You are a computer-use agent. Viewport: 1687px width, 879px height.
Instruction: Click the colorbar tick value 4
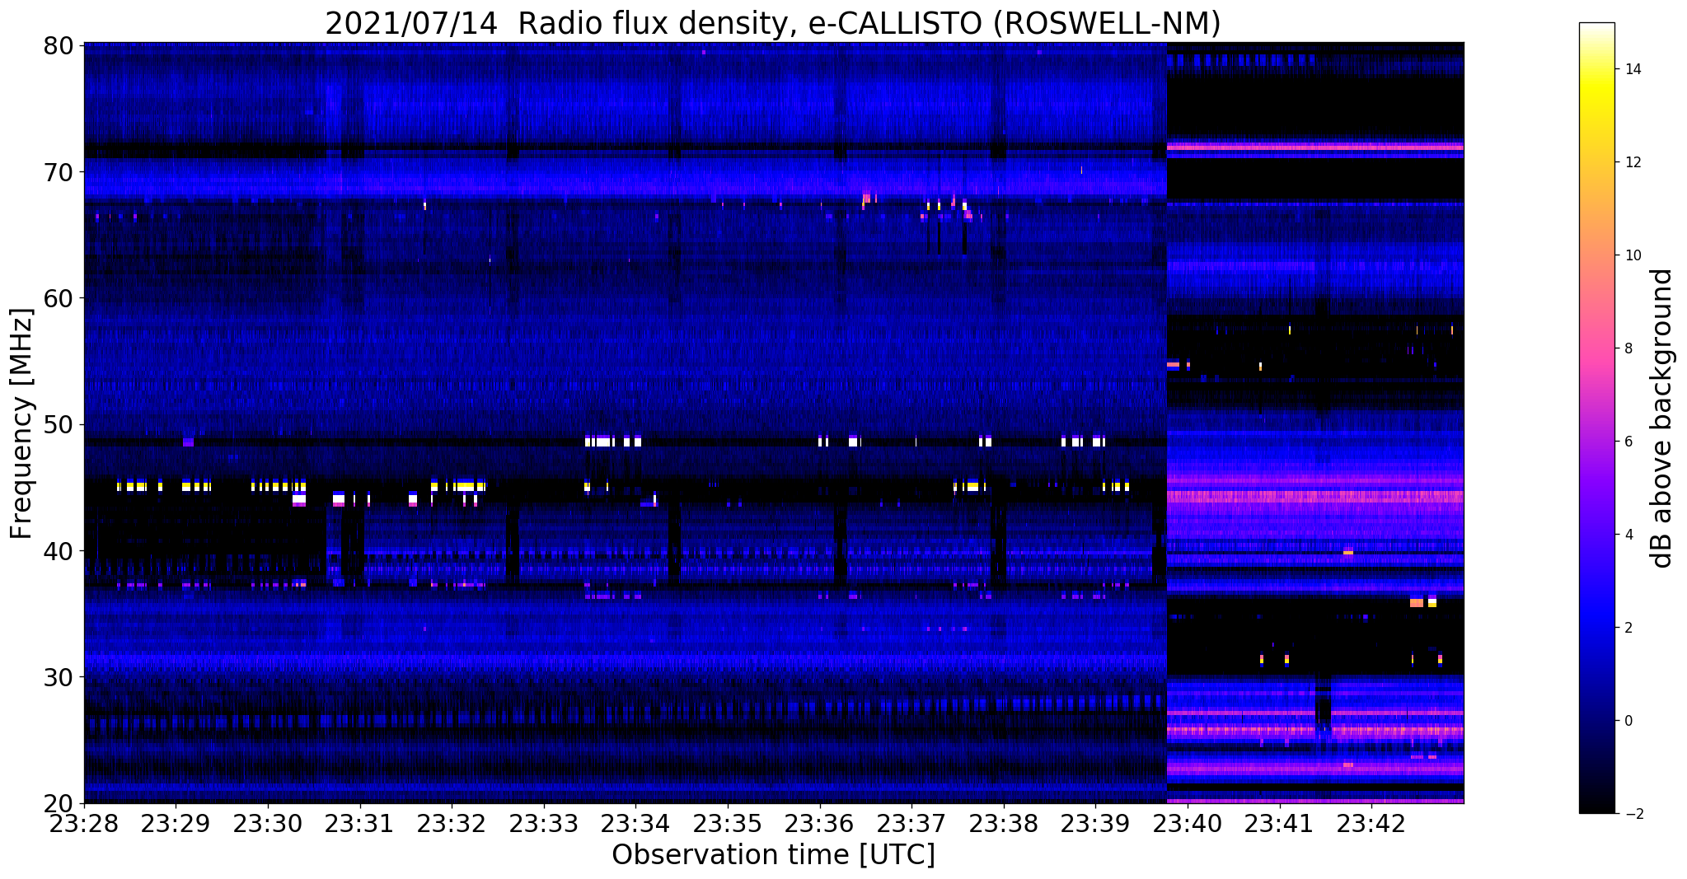(x=1628, y=535)
